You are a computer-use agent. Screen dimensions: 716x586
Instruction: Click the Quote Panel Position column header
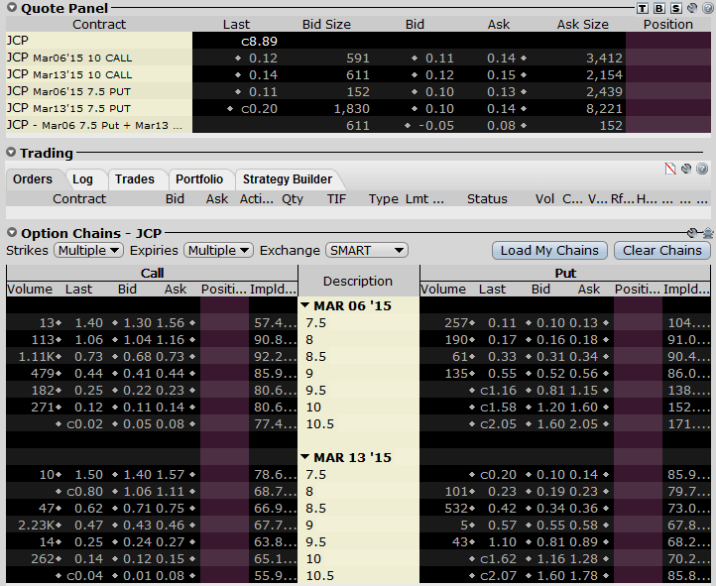(668, 24)
